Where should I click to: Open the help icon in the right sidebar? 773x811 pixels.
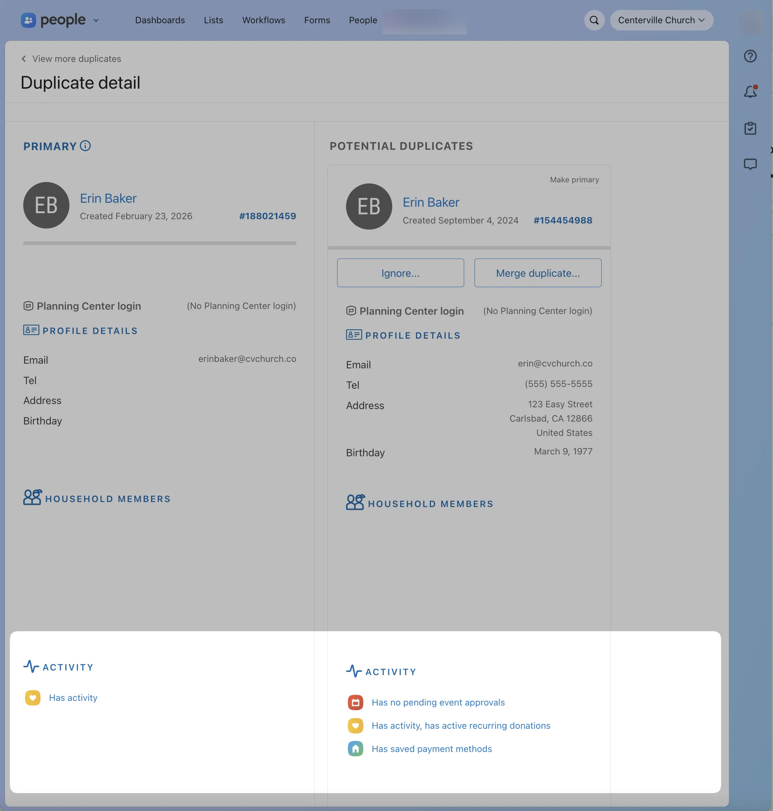pyautogui.click(x=750, y=56)
